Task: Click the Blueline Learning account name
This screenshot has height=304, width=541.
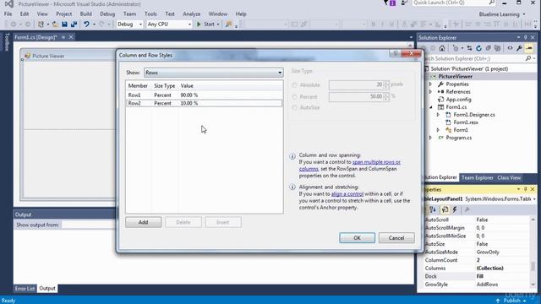Action: [499, 14]
